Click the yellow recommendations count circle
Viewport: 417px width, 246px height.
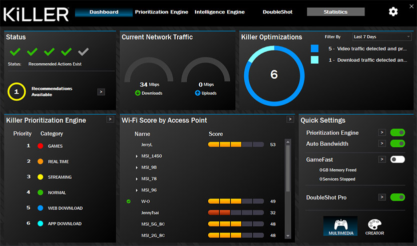17,91
